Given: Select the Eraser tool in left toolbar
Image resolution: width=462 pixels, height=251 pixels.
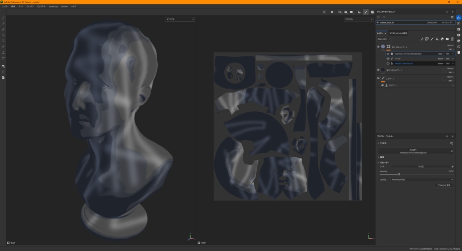Looking at the screenshot, I should point(3,23).
